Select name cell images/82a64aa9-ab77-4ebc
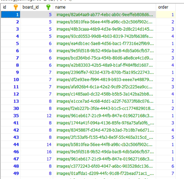The width and height of the screenshot is (184, 179). pos(104,15)
